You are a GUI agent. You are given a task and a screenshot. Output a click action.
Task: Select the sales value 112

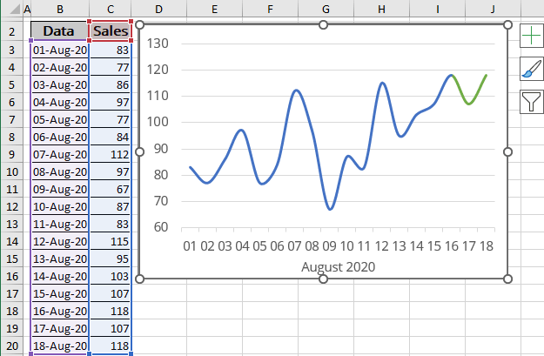pos(111,154)
